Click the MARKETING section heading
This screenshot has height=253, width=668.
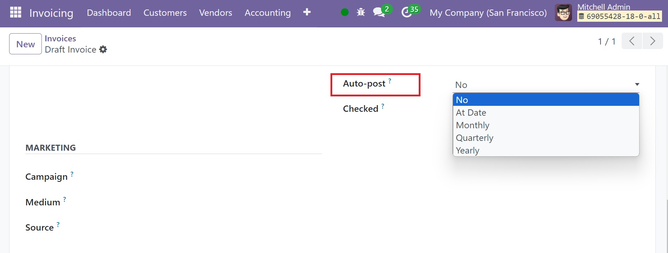click(51, 148)
